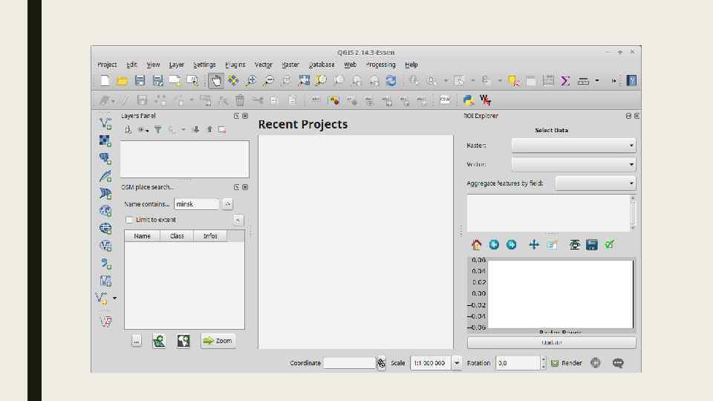Viewport: 713px width, 401px height.
Task: Toggle the mouse extents icon beside Coordinate field
Action: click(381, 363)
